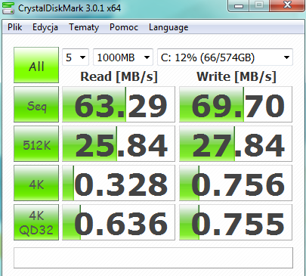Run all benchmarks with All button
Viewport: 306px width, 276px height.
(36, 65)
